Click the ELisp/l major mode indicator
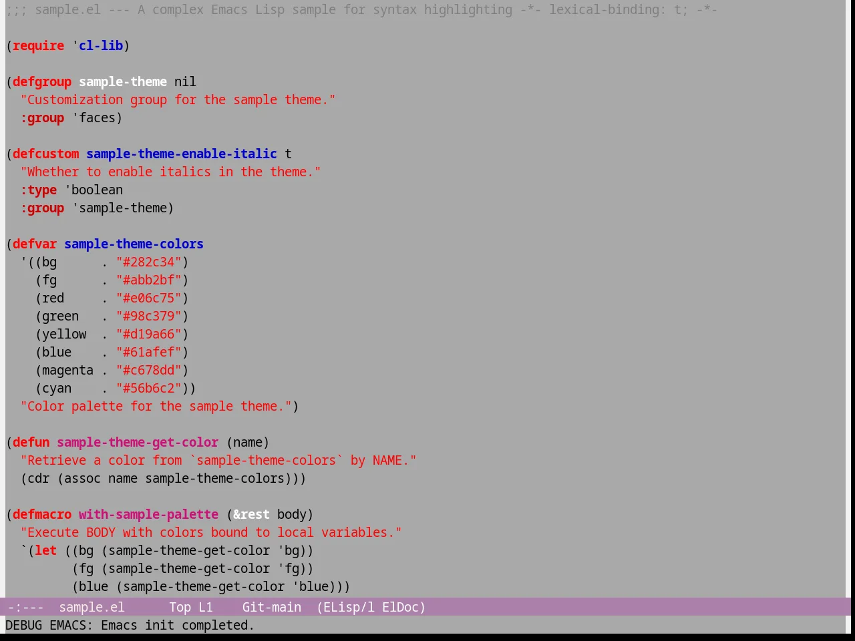The width and height of the screenshot is (855, 641). pyautogui.click(x=345, y=607)
